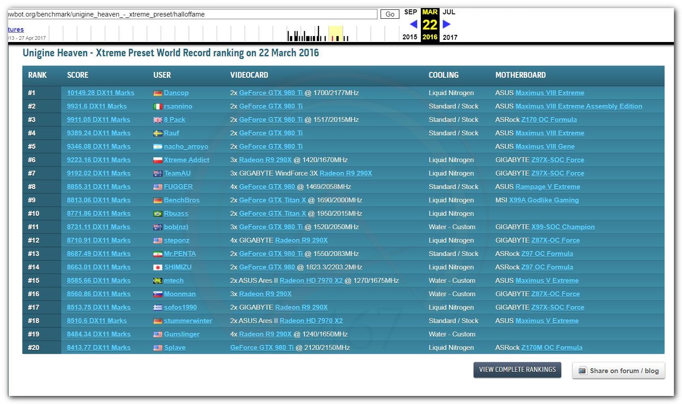
Task: Click the US flag next to steponz
Action: (157, 240)
